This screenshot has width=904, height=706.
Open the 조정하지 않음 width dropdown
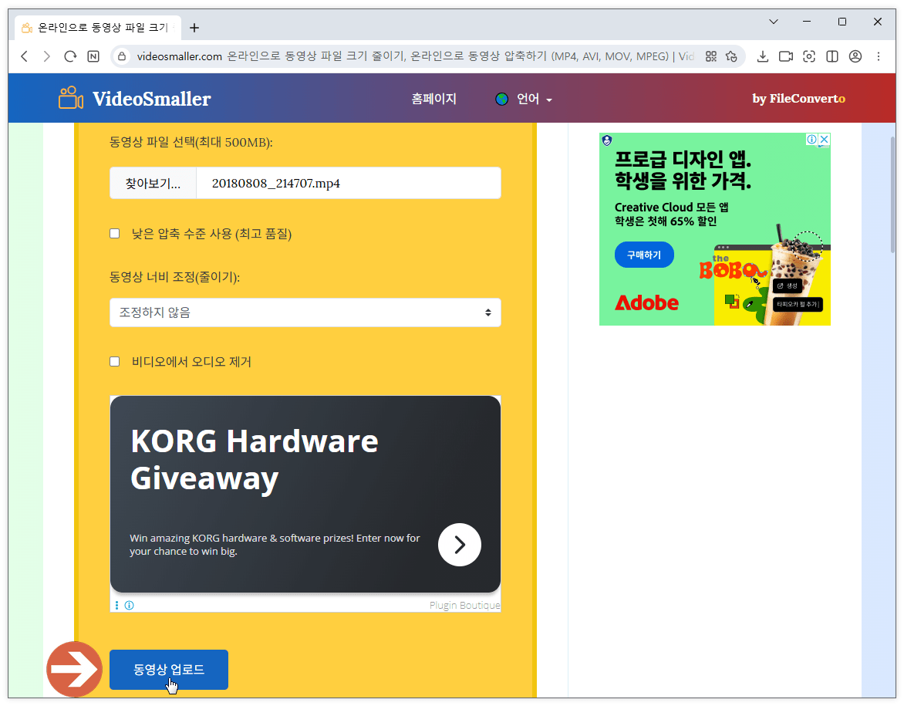(305, 312)
